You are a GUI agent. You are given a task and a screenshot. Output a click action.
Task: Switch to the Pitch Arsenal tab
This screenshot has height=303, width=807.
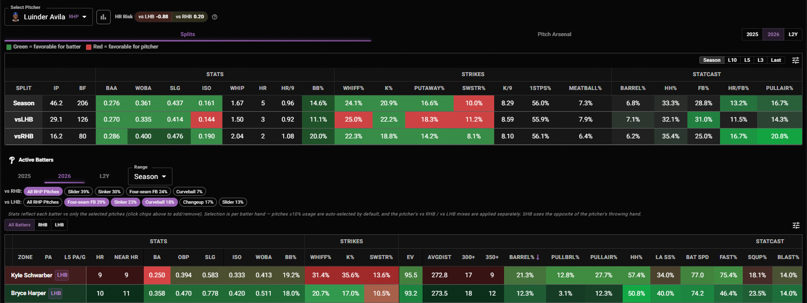[x=554, y=34]
